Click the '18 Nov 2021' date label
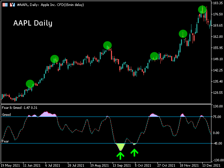 [189, 166]
